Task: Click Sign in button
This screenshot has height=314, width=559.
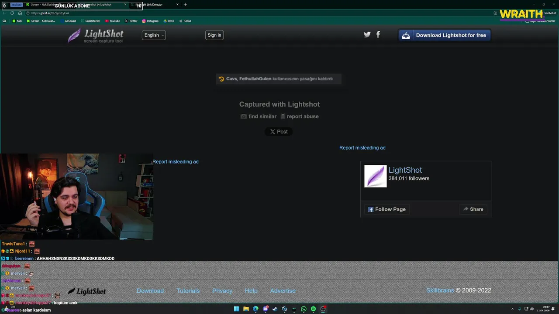Action: point(214,35)
